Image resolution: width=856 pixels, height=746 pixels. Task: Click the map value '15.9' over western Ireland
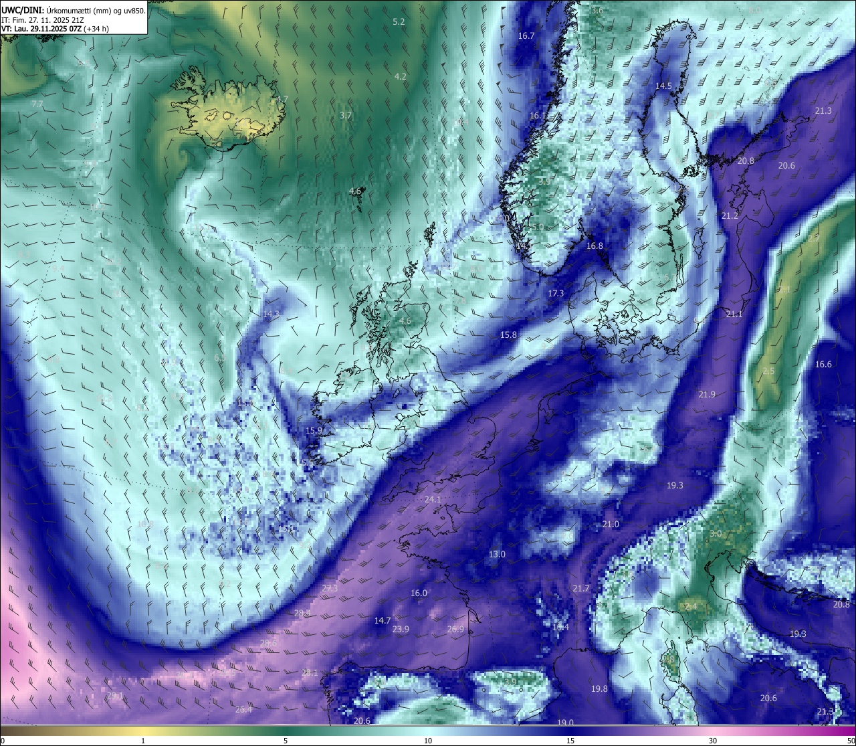coord(314,430)
